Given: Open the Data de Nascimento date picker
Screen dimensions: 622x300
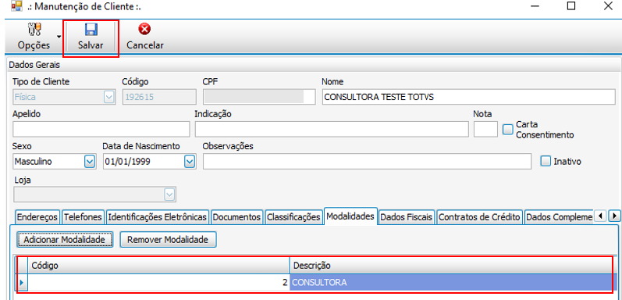Looking at the screenshot, I should point(190,161).
